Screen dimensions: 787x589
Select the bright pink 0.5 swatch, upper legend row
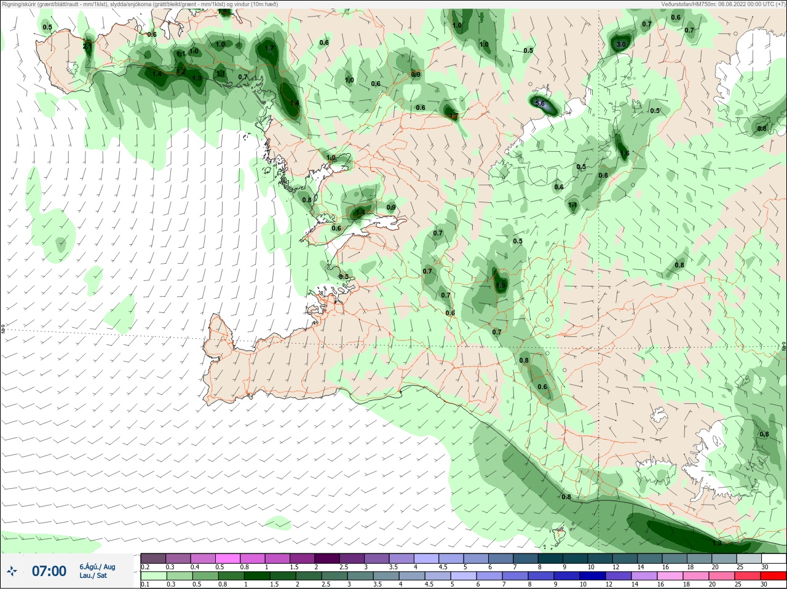(x=227, y=558)
